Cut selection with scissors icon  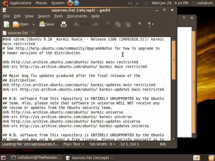108,24
